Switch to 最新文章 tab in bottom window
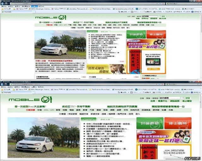Viewport: 202px width, 161px height. tap(105, 119)
